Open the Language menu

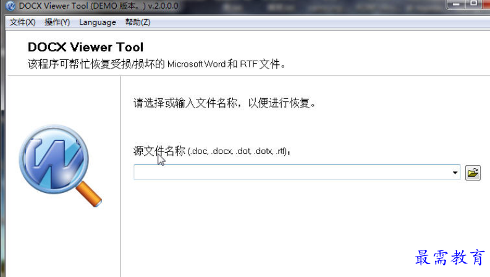point(98,22)
